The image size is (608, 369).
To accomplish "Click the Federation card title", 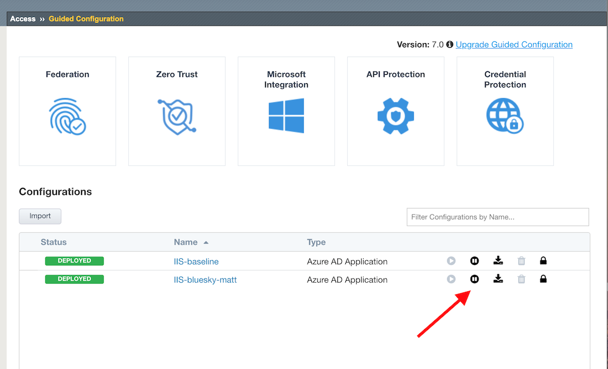I will click(67, 74).
